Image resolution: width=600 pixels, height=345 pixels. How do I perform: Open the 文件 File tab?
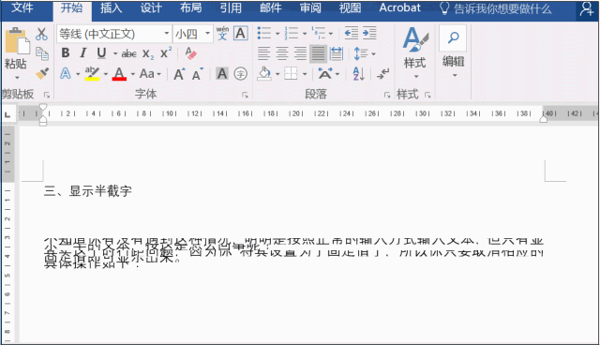pyautogui.click(x=22, y=8)
